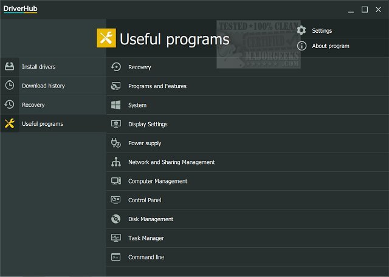Click the Useful programs wrench icon in sidebar
Image resolution: width=389 pixels, height=277 pixels.
(x=10, y=124)
